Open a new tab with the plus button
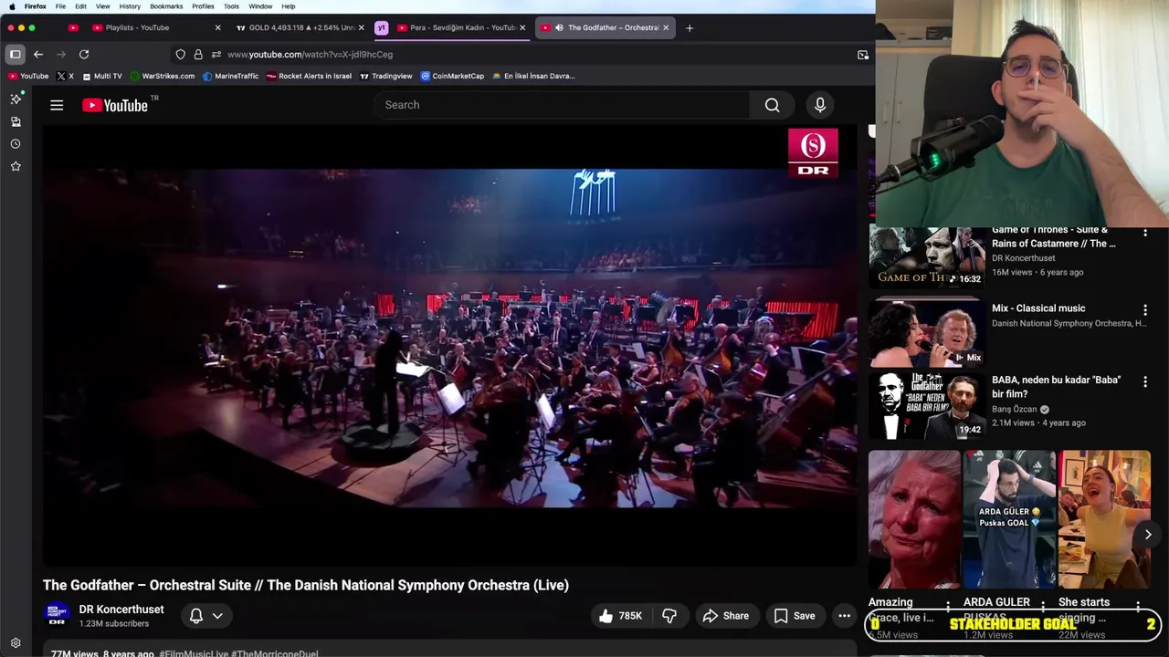The image size is (1169, 657). [x=690, y=27]
